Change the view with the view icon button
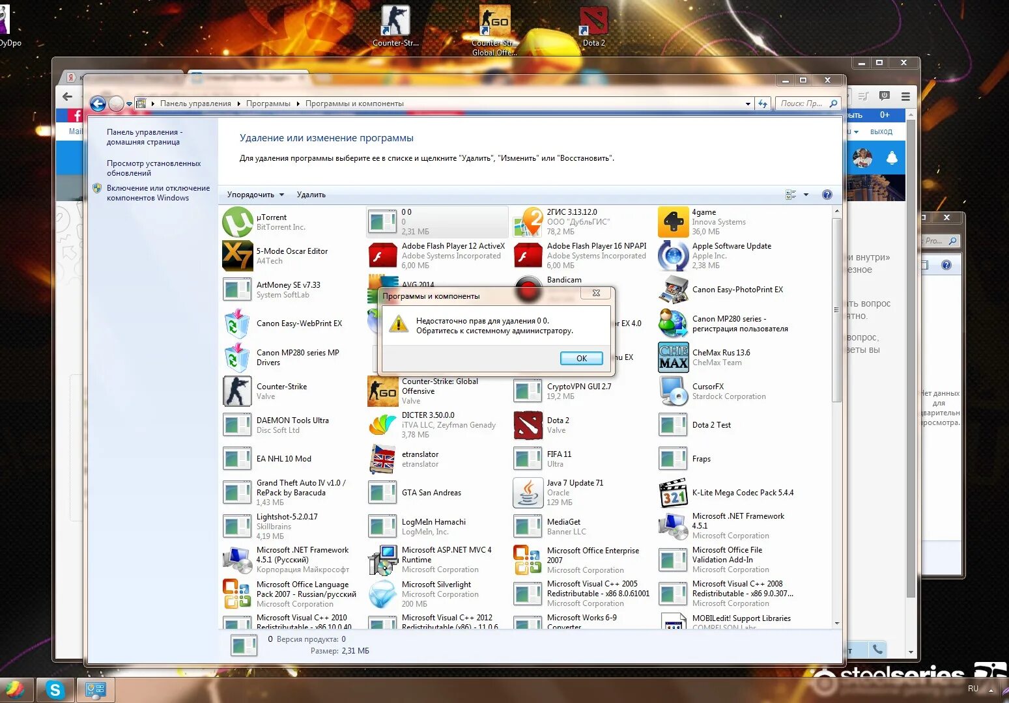This screenshot has height=703, width=1009. coord(791,195)
